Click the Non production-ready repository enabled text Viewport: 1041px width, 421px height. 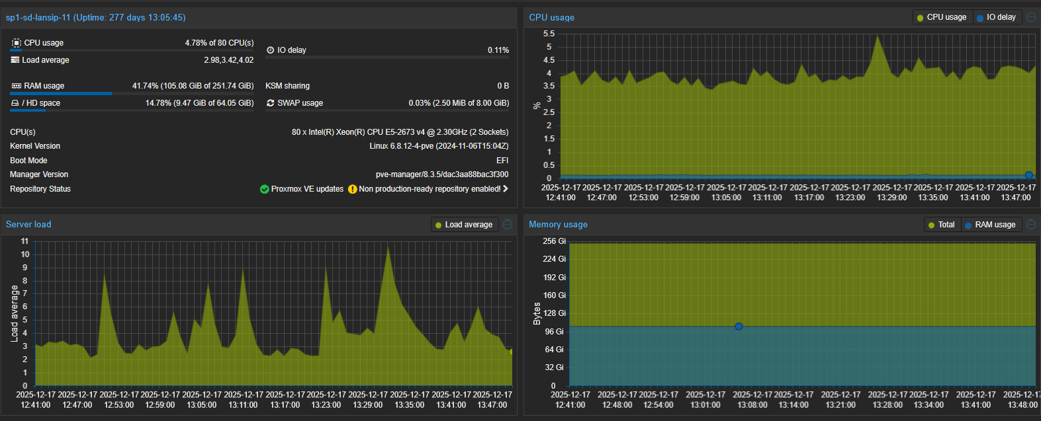430,189
